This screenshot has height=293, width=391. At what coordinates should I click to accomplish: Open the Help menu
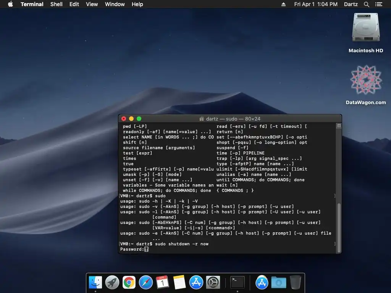[137, 4]
